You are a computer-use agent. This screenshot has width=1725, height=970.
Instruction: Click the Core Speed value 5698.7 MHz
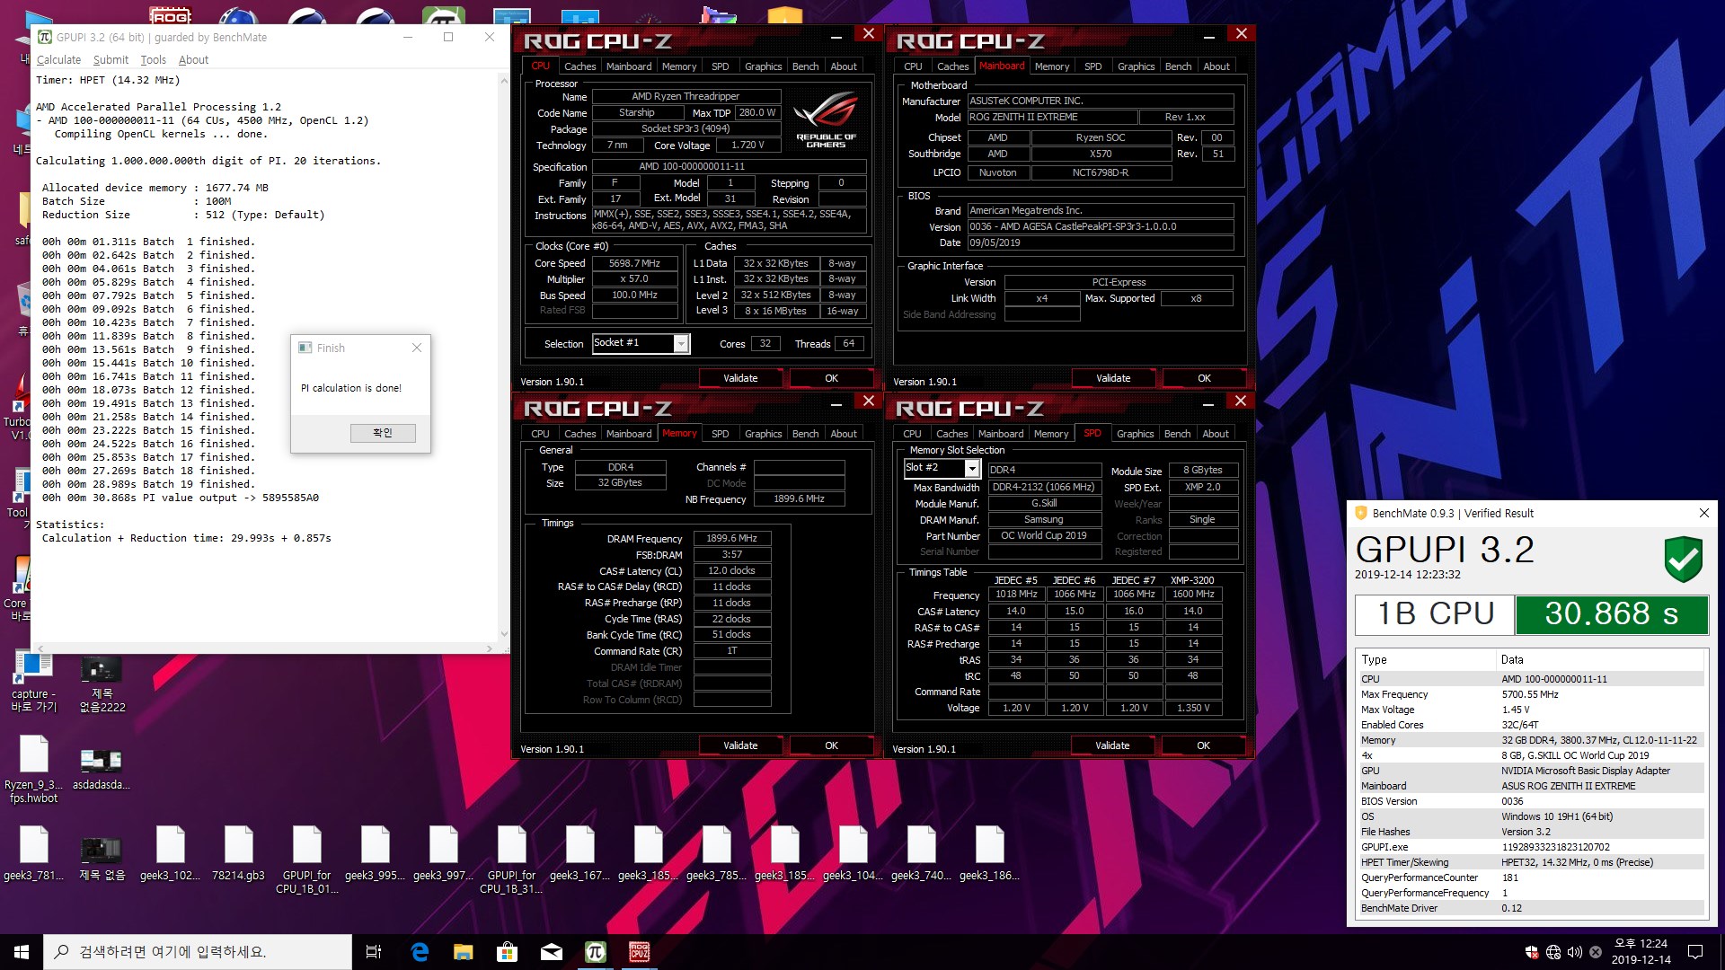(x=634, y=263)
